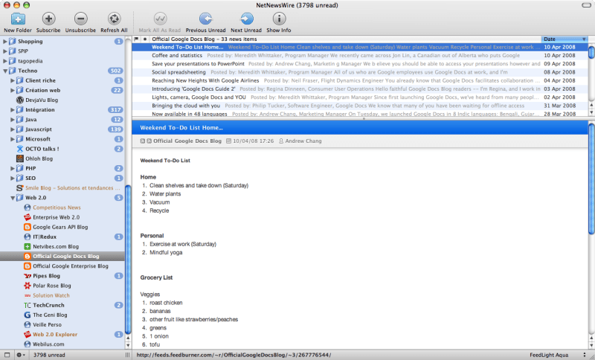
Task: Click 'Weekend To-Do List Home...' article title
Action: click(181, 128)
